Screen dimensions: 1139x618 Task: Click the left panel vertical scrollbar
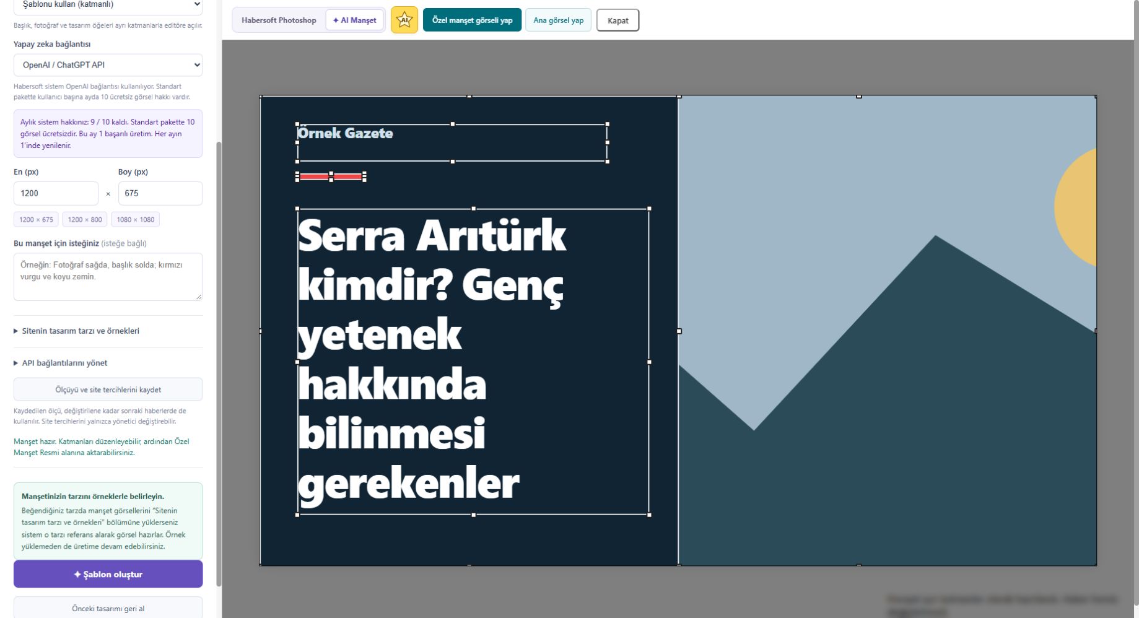[219, 363]
